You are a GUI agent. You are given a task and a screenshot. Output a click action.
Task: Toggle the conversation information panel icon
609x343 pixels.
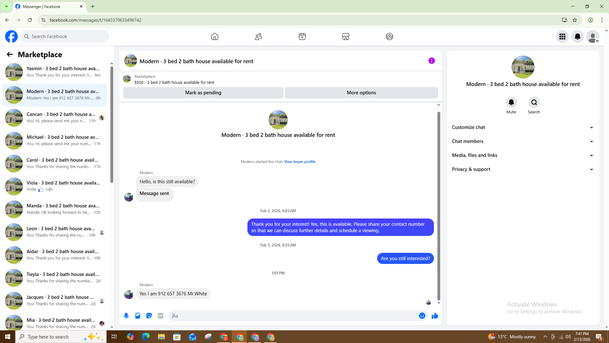click(x=431, y=61)
